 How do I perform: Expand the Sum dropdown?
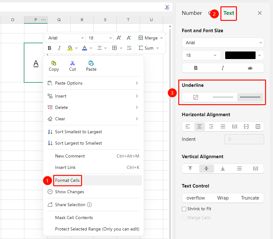157,48
